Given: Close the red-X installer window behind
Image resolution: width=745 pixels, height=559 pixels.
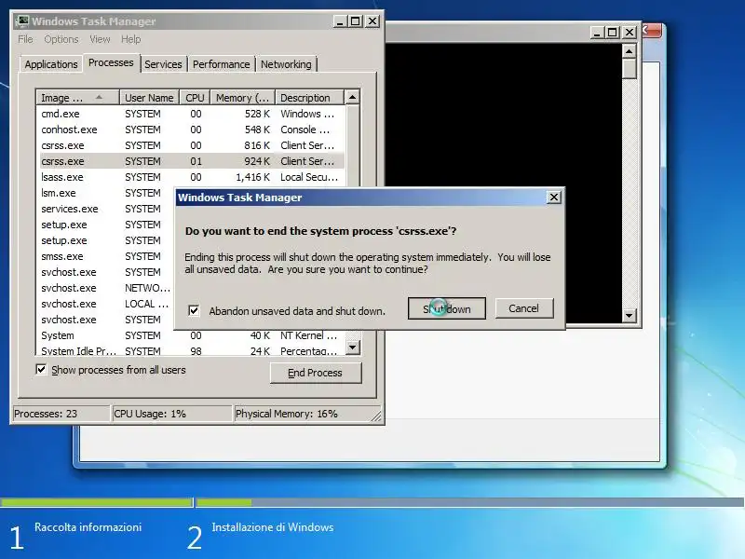Looking at the screenshot, I should [x=652, y=31].
